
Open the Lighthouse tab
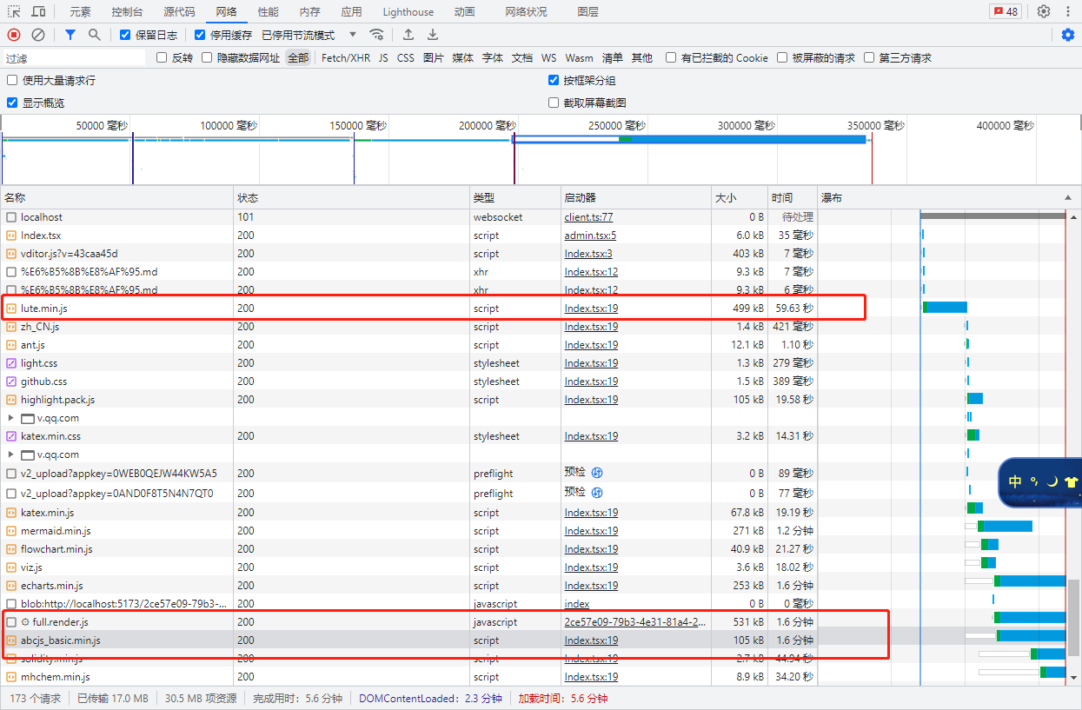point(408,11)
